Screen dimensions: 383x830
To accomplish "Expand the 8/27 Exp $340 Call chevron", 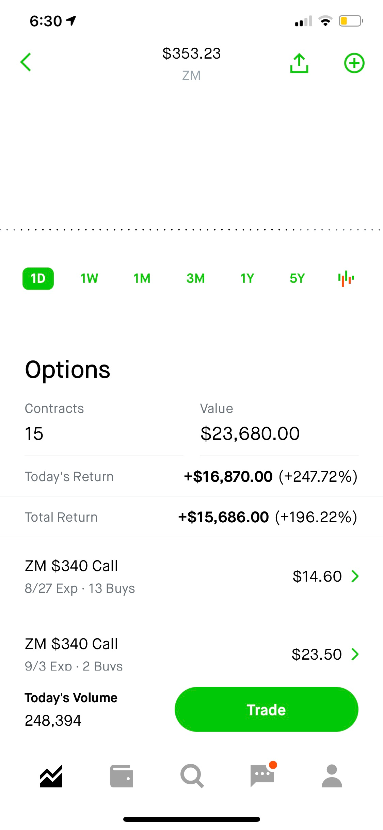I will (355, 576).
